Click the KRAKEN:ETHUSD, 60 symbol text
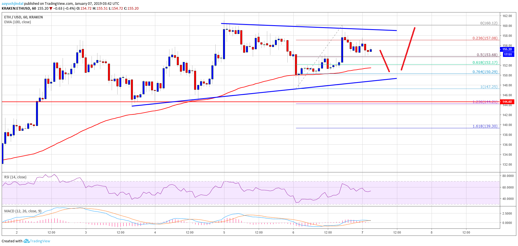The height and width of the screenshot is (246, 518). tap(19, 8)
